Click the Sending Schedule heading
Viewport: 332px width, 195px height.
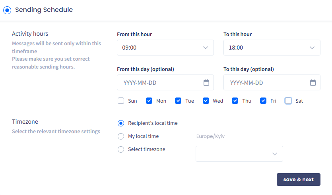[44, 10]
